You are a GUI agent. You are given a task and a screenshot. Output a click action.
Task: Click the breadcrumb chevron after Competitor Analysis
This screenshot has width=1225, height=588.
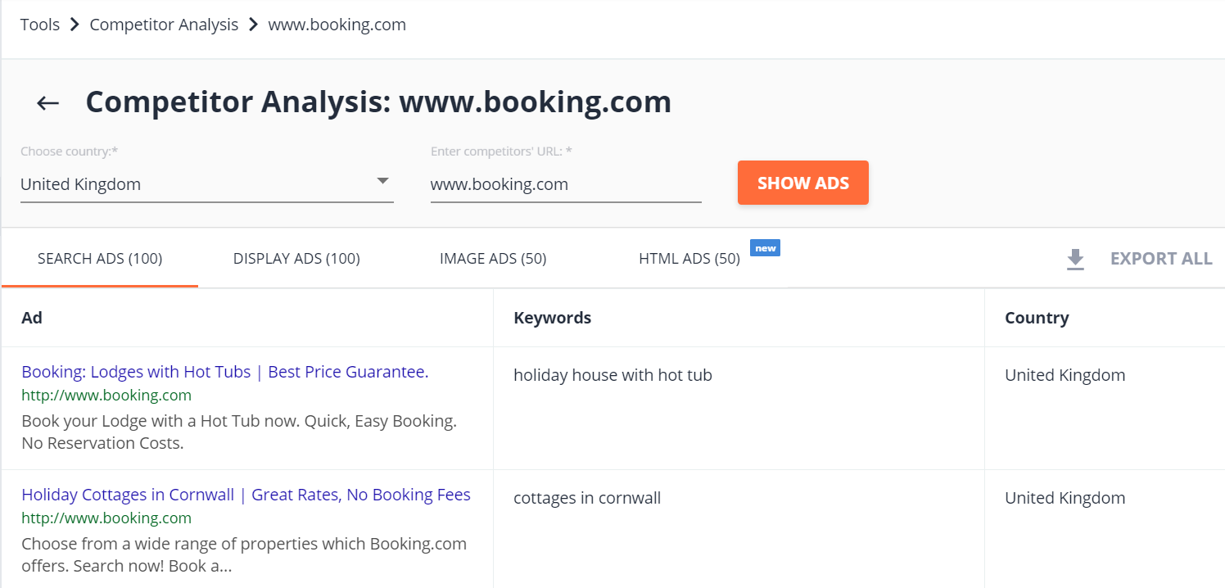pyautogui.click(x=253, y=25)
